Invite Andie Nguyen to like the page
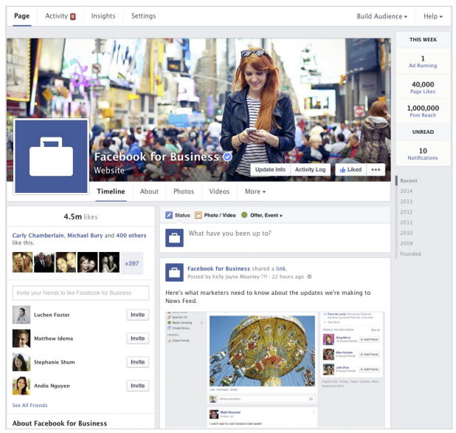456x433 pixels. coord(137,386)
